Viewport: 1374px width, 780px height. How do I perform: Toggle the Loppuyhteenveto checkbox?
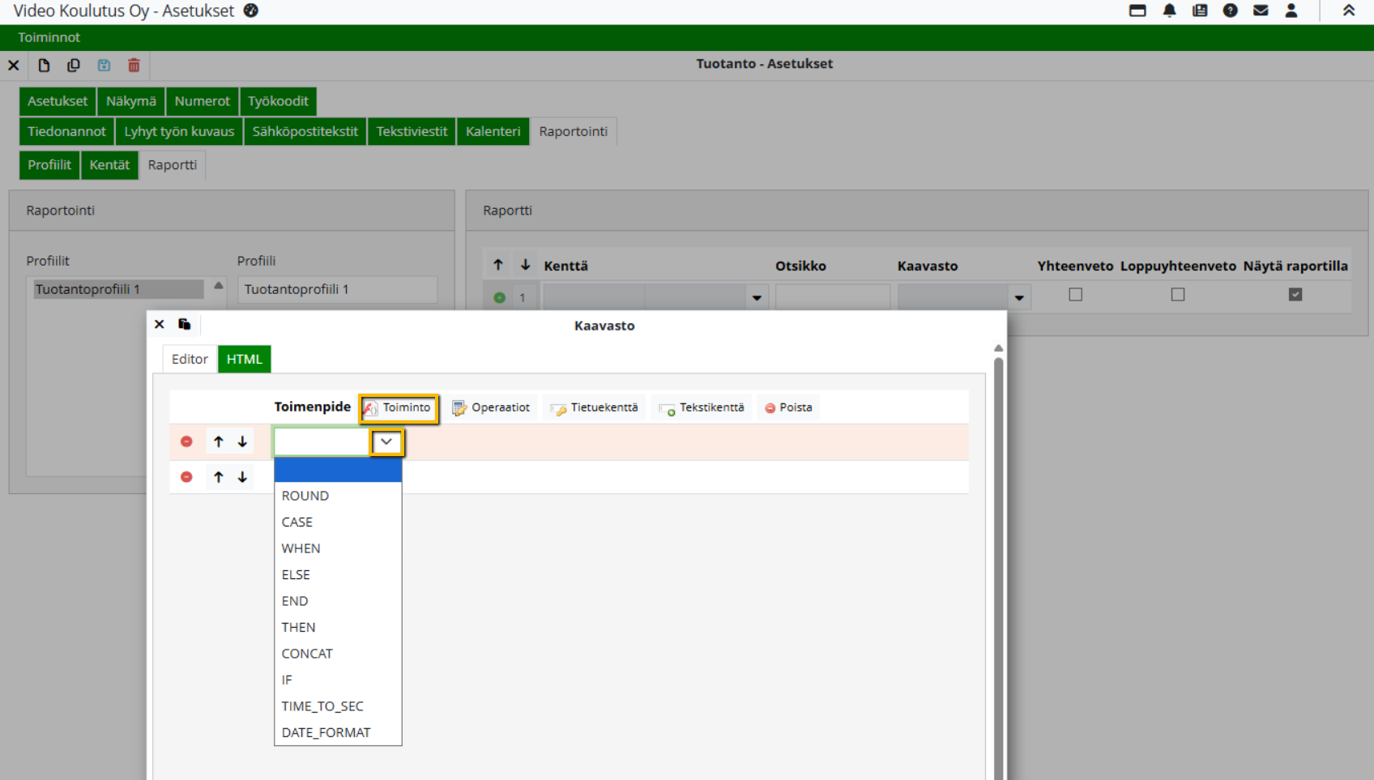coord(1177,295)
